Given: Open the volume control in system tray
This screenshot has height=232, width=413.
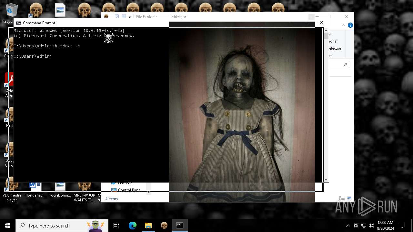Looking at the screenshot, I should 371,226.
